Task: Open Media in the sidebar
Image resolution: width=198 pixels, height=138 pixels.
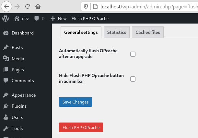Action: coord(18,59)
